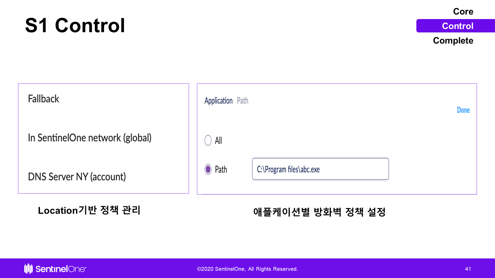Screen dimensions: 495x278
Task: Switch to the Path tab
Action: click(x=242, y=101)
